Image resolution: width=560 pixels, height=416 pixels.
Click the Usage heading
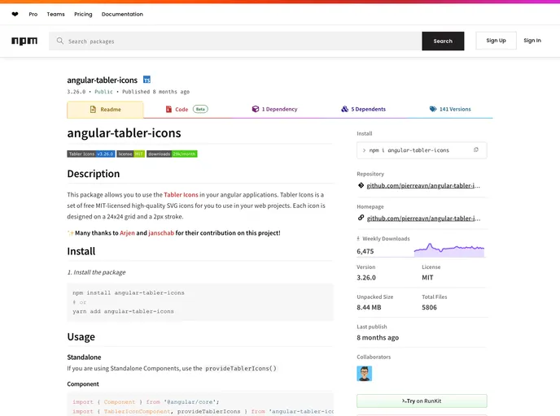pyautogui.click(x=81, y=337)
